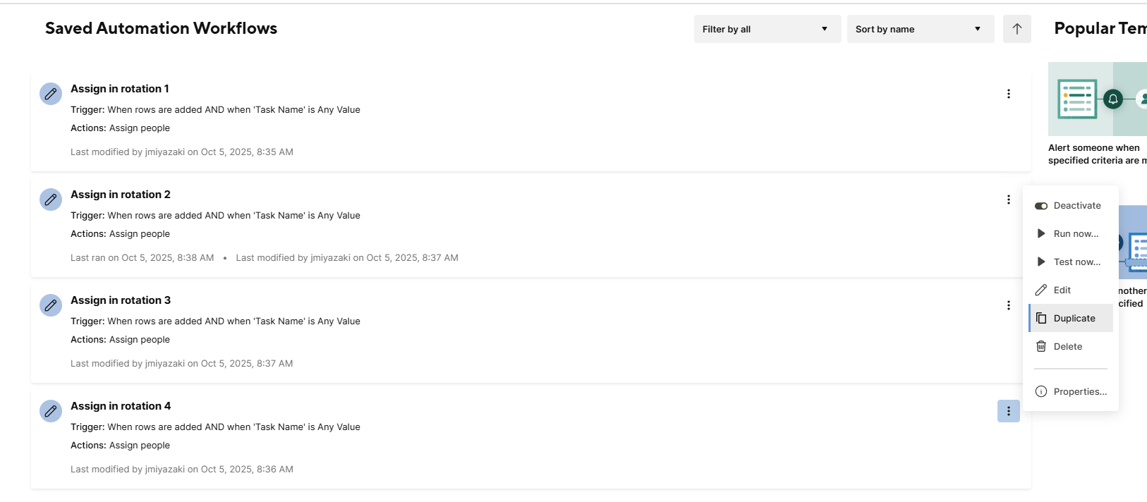Open Properties... from the context menu
Image resolution: width=1147 pixels, height=502 pixels.
tap(1071, 391)
